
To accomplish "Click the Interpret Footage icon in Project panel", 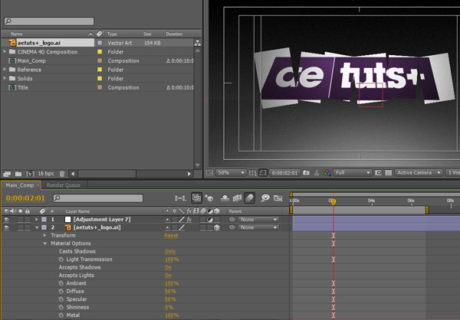I will click(x=7, y=174).
